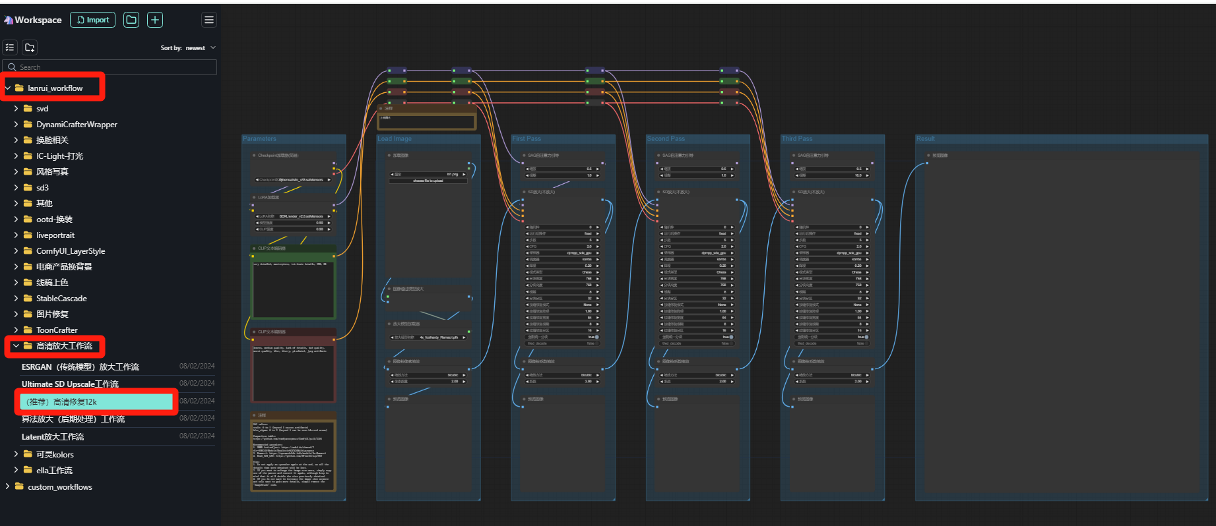1216x526 pixels.
Task: Open Latent放大工作流
Action: pyautogui.click(x=53, y=437)
